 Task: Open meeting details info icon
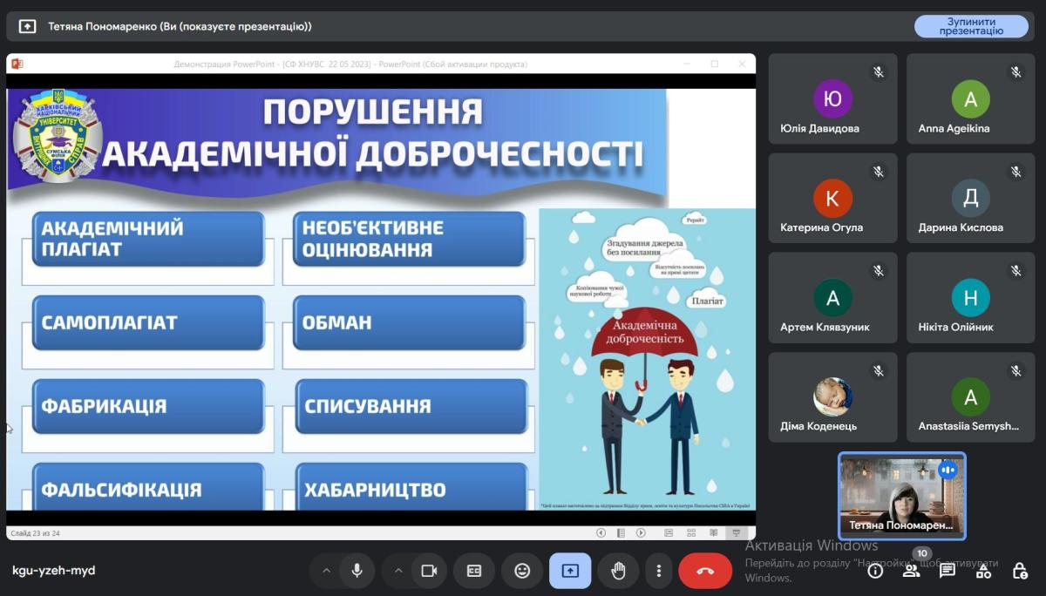[x=875, y=571]
